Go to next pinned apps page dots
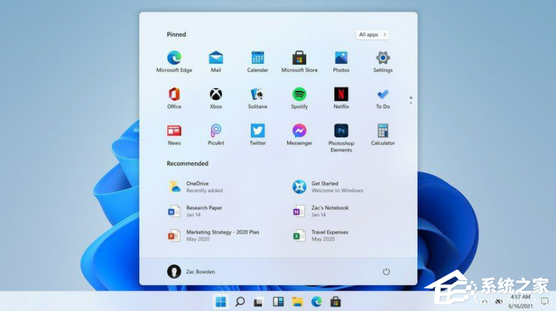Image resolution: width=556 pixels, height=311 pixels. tap(411, 100)
